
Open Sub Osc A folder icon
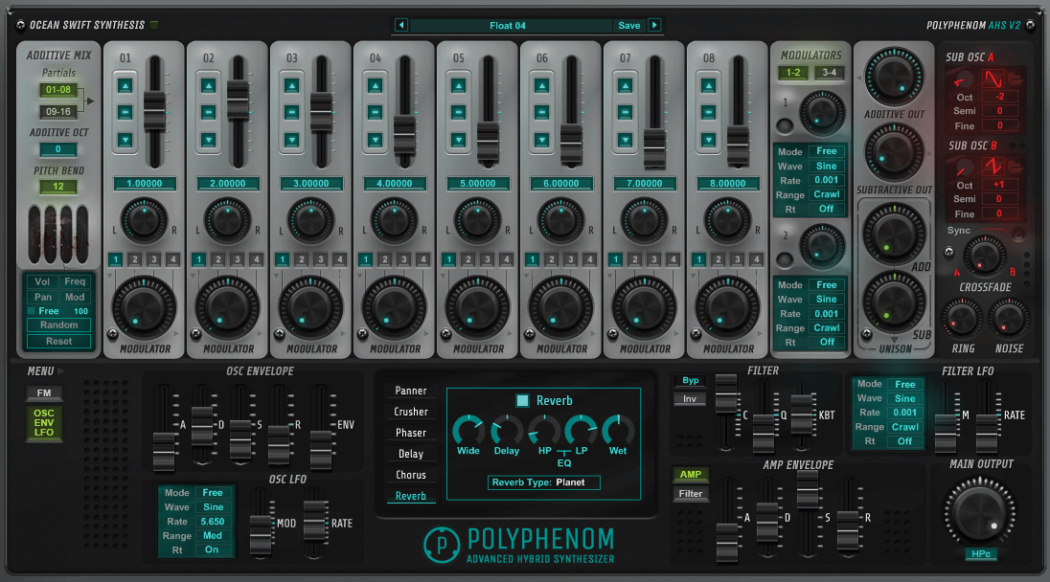1015,79
